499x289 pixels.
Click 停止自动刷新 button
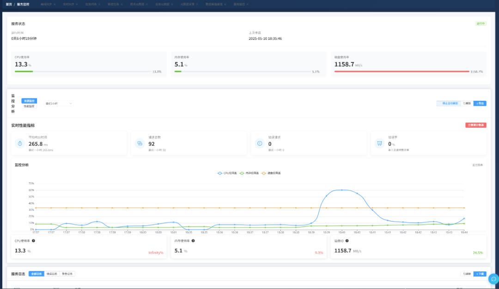(x=448, y=104)
